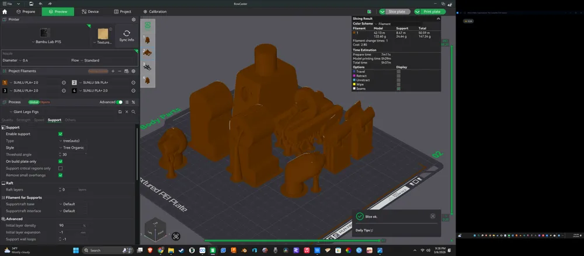Image resolution: width=584 pixels, height=256 pixels.
Task: Open the Speed settings tab
Action: [x=39, y=120]
